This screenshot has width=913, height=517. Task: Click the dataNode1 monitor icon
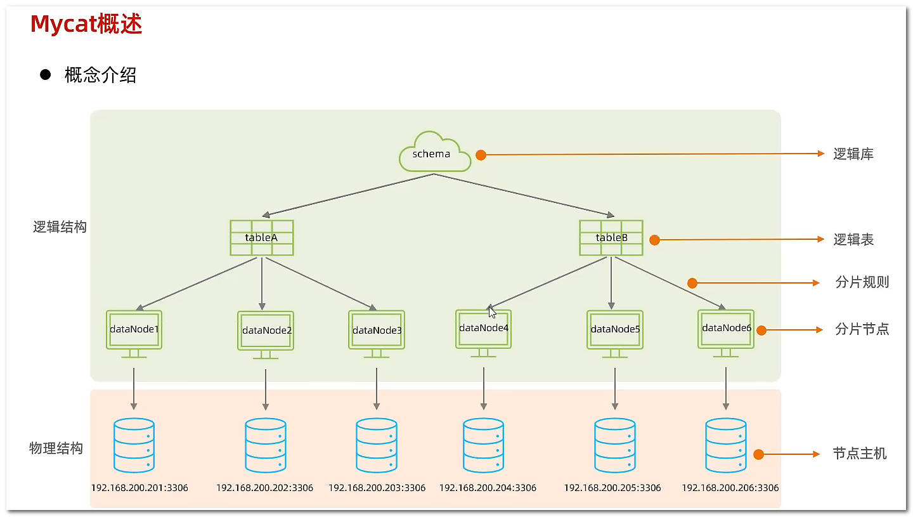click(x=134, y=334)
